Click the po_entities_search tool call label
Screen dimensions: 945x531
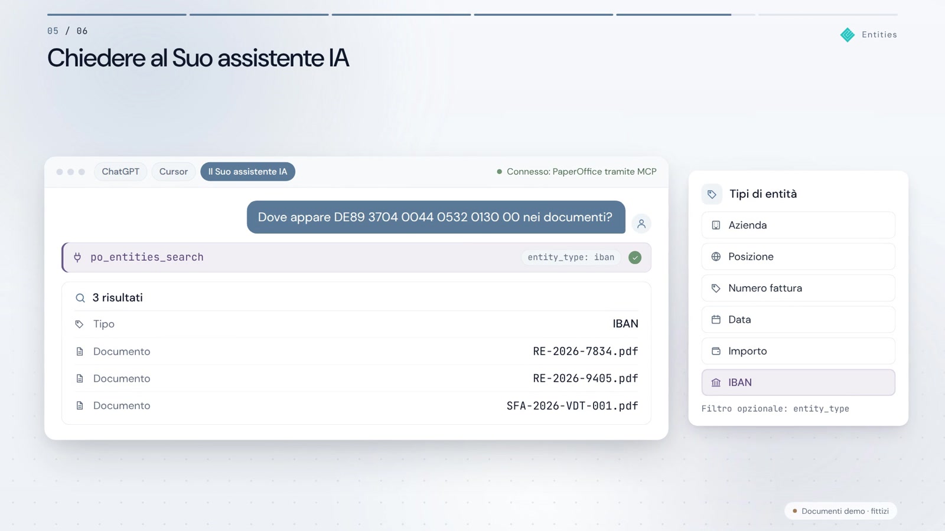click(147, 257)
